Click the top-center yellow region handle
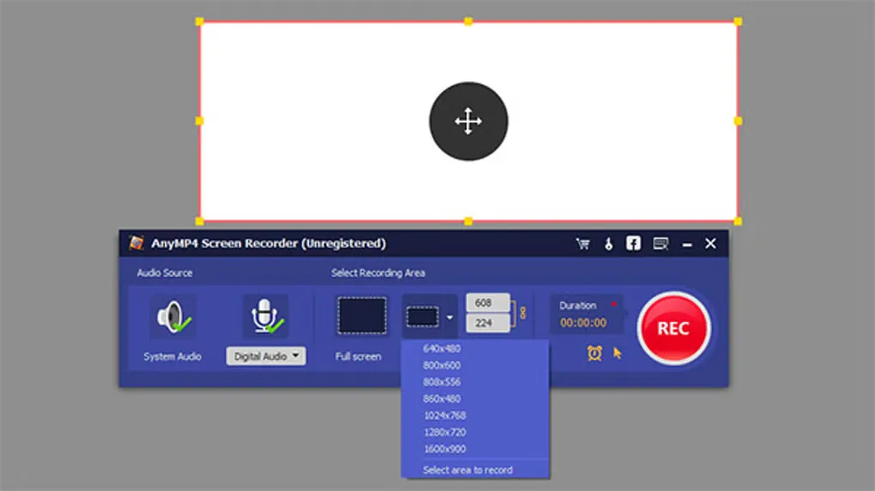 [x=468, y=21]
